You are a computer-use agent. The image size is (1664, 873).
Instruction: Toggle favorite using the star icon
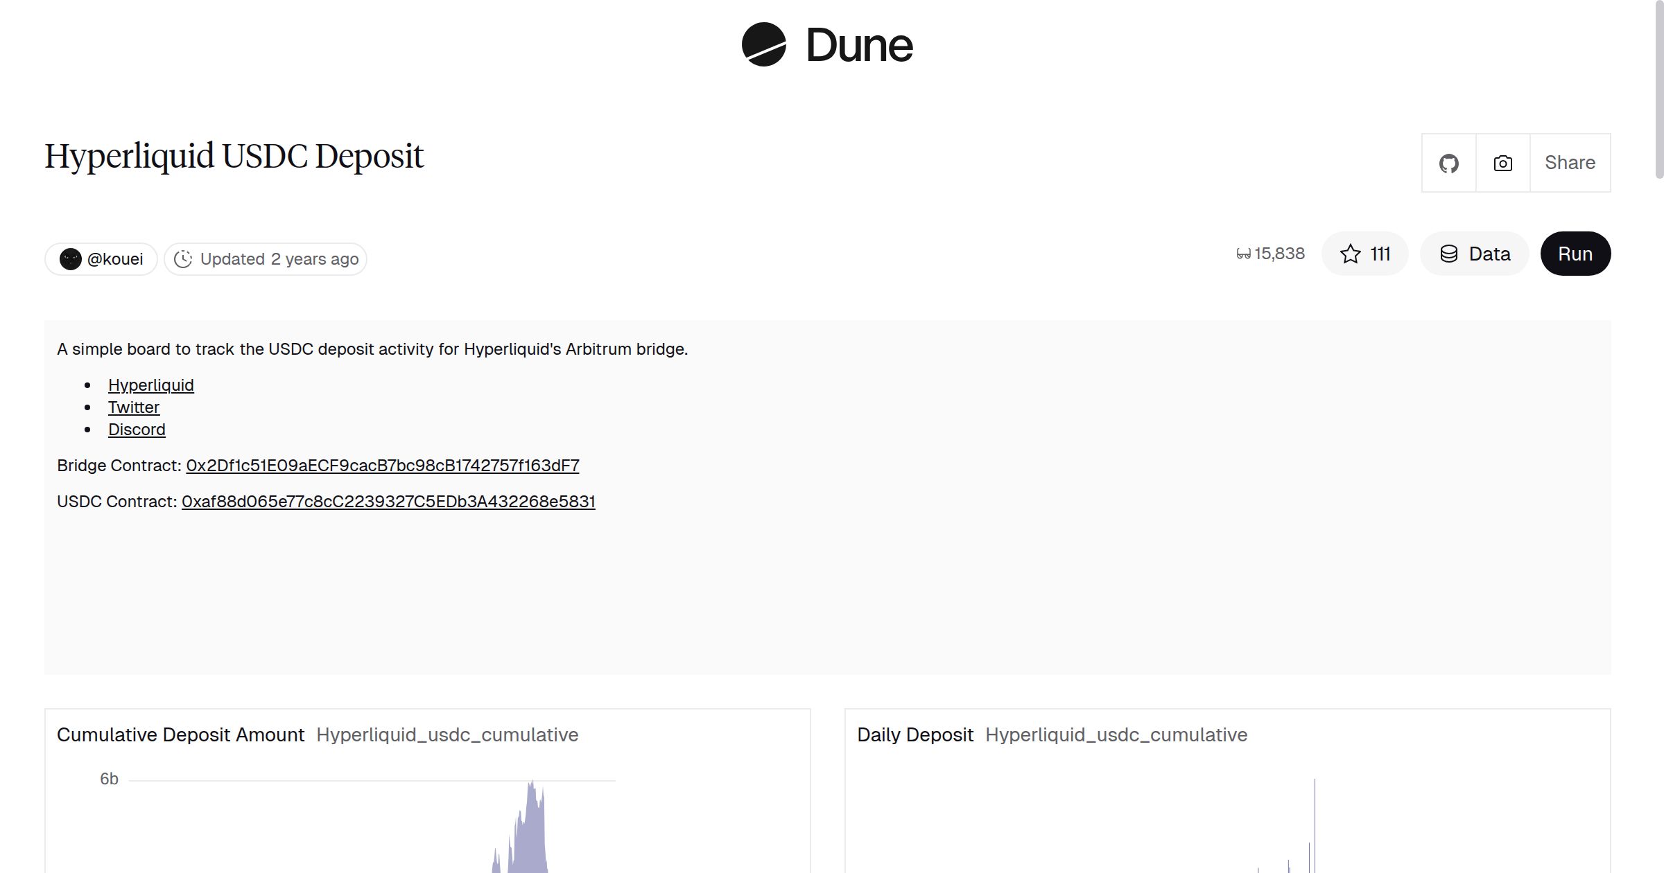(x=1349, y=254)
